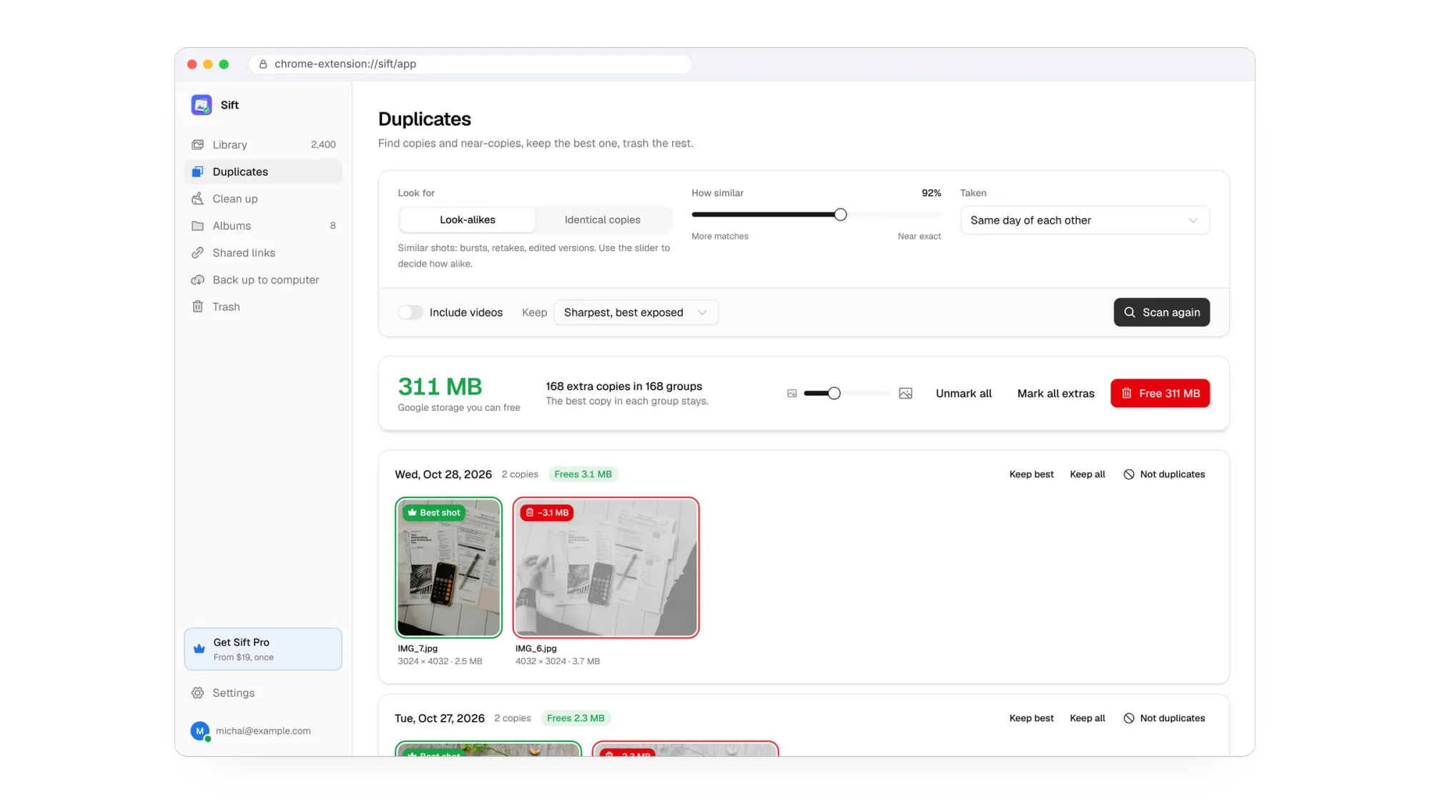This screenshot has width=1430, height=804.
Task: Click the Wed, Oct 28, 2026 heading
Action: (443, 475)
